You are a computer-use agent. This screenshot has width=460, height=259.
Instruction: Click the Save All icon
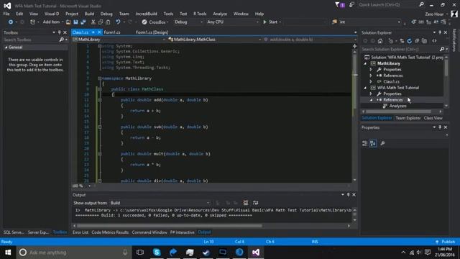pos(83,22)
